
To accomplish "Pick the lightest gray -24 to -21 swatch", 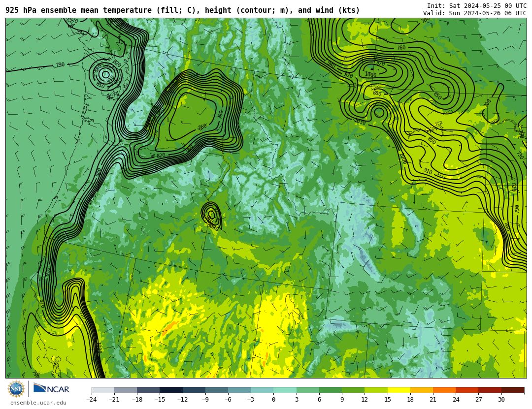I will [103, 390].
